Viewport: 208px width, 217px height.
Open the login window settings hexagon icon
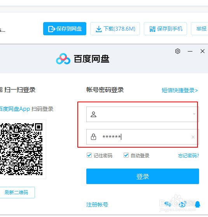[x=178, y=51]
